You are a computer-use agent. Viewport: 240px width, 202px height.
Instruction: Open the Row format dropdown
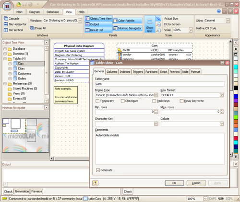pyautogui.click(x=222, y=95)
